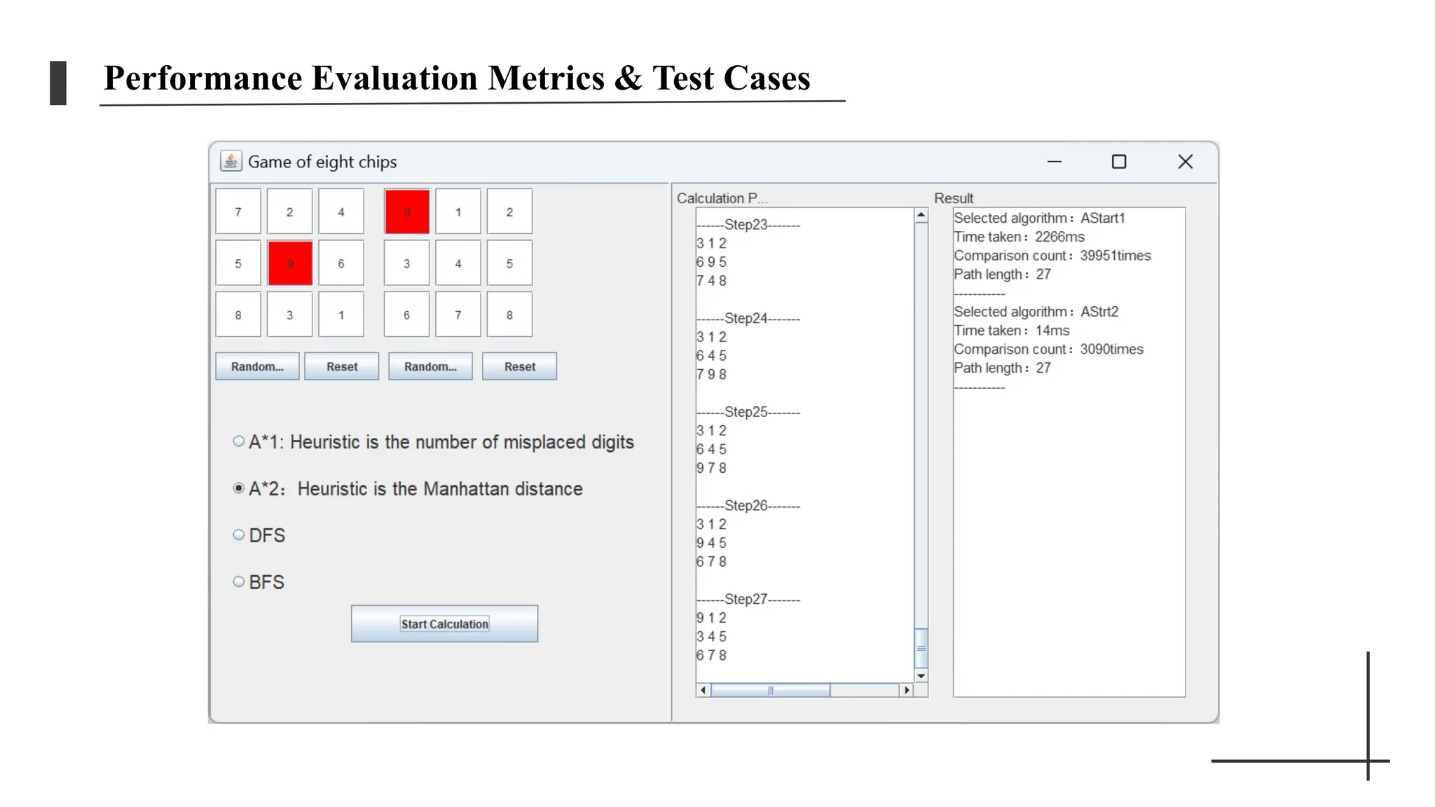
Task: Click the Start Calculation button
Action: point(444,623)
